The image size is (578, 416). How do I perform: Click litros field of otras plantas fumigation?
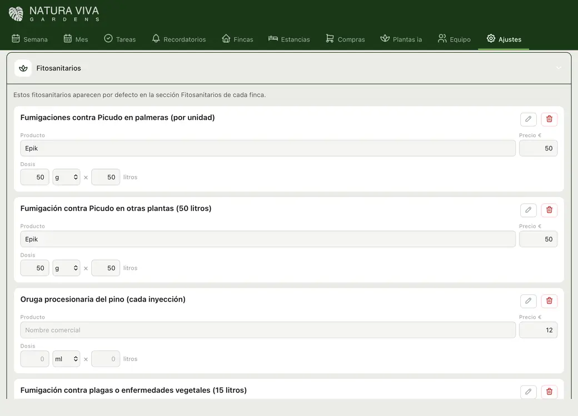coord(106,268)
